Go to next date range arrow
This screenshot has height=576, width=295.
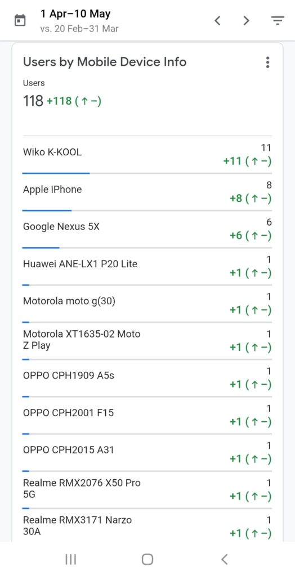pos(247,21)
